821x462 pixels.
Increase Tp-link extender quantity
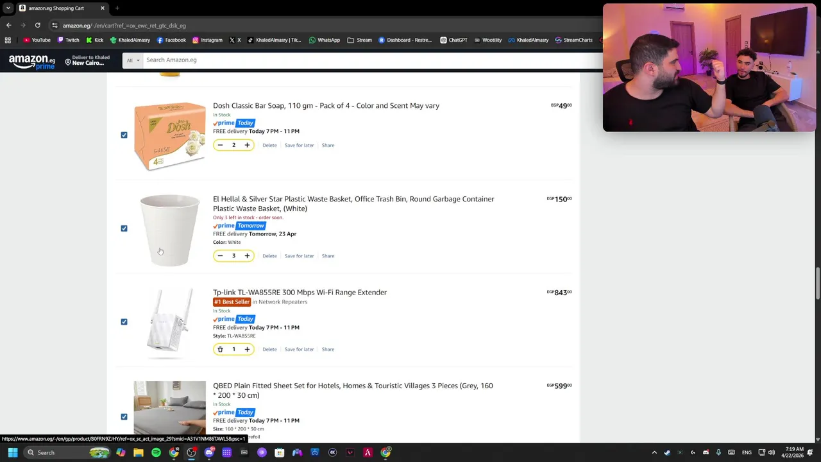(247, 349)
